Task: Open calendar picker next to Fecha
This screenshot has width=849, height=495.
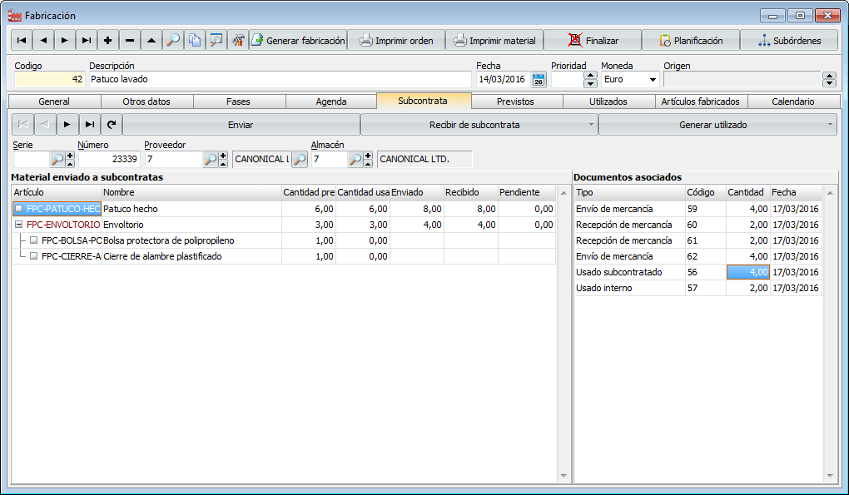Action: 538,80
